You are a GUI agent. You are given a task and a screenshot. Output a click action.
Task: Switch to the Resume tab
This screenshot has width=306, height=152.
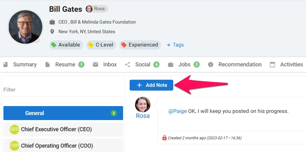click(65, 65)
